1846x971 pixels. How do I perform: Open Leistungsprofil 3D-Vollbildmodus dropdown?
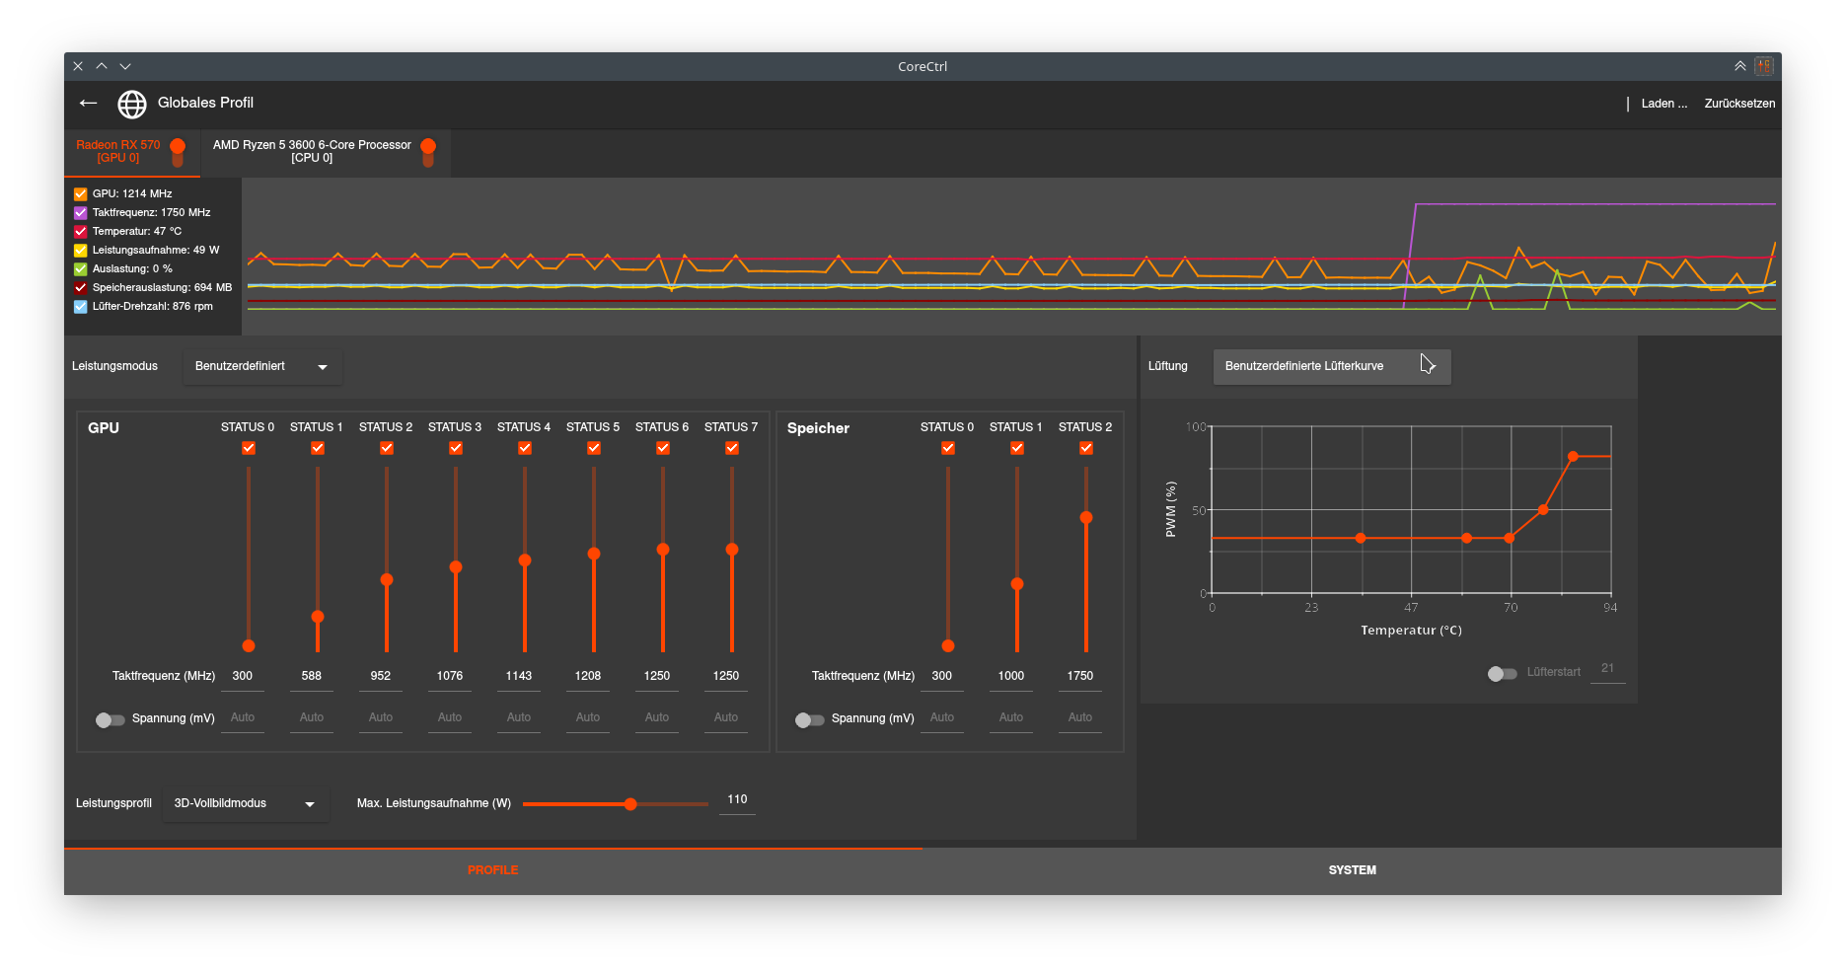click(x=246, y=804)
